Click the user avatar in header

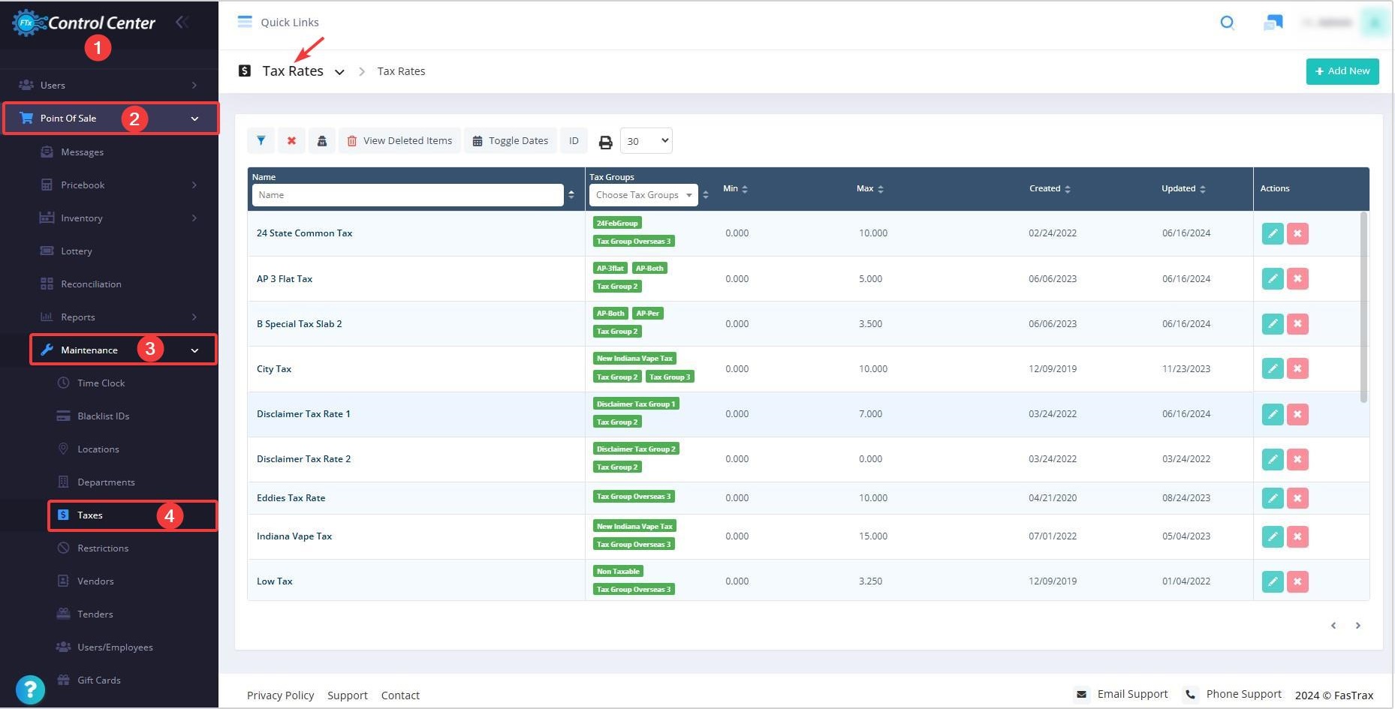pyautogui.click(x=1375, y=23)
